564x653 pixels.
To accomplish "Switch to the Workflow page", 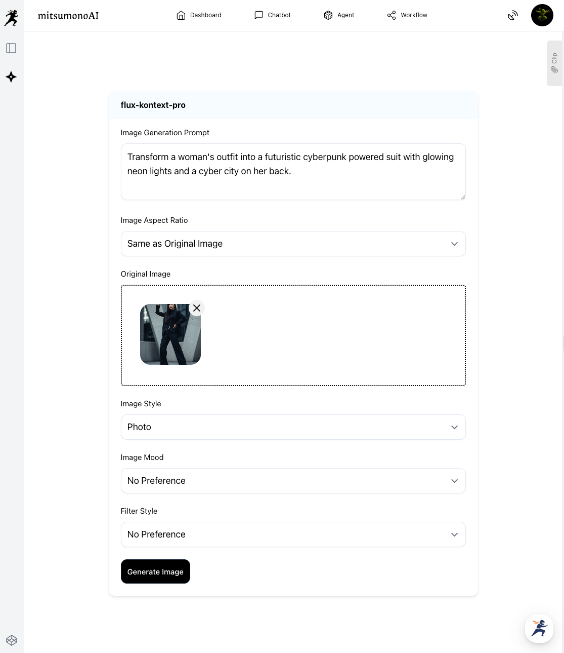I will [x=407, y=15].
